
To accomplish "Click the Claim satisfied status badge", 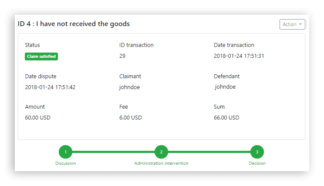I will tap(41, 56).
